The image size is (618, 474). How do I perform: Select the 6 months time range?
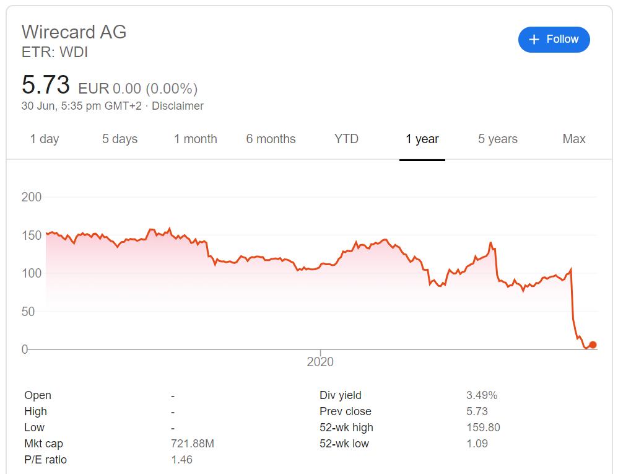(271, 139)
